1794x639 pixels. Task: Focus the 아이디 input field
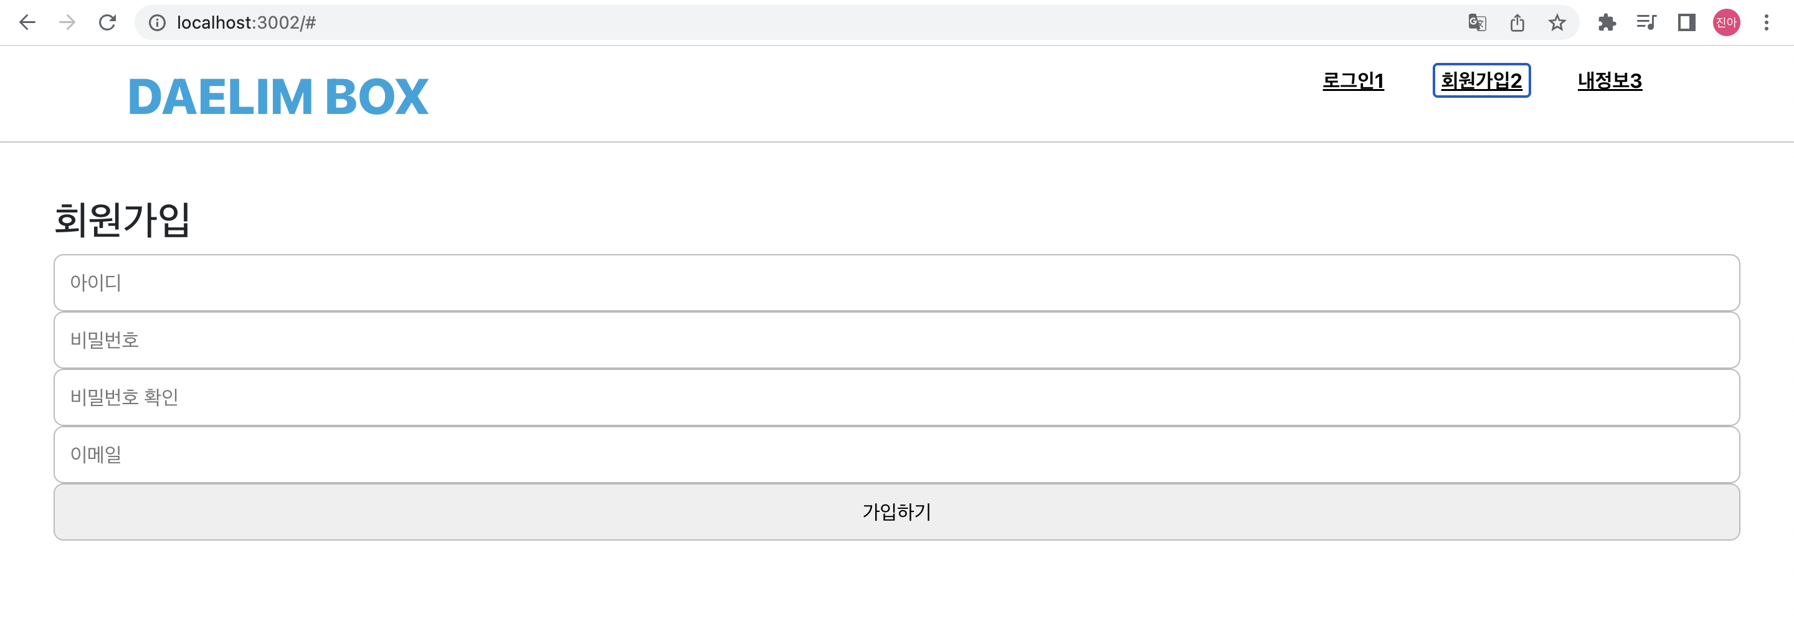point(897,283)
